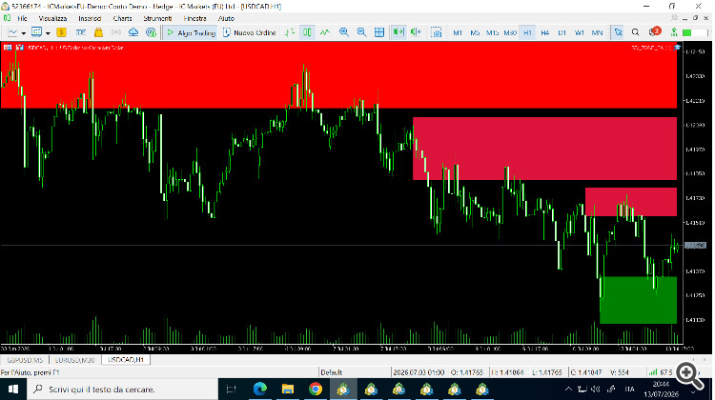This screenshot has height=400, width=715.
Task: Select the M1 timeframe
Action: point(458,32)
